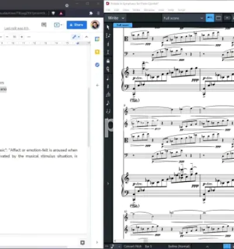Click the pencil editing mode icon
Screen dimensions: 234x249
(x=74, y=36)
